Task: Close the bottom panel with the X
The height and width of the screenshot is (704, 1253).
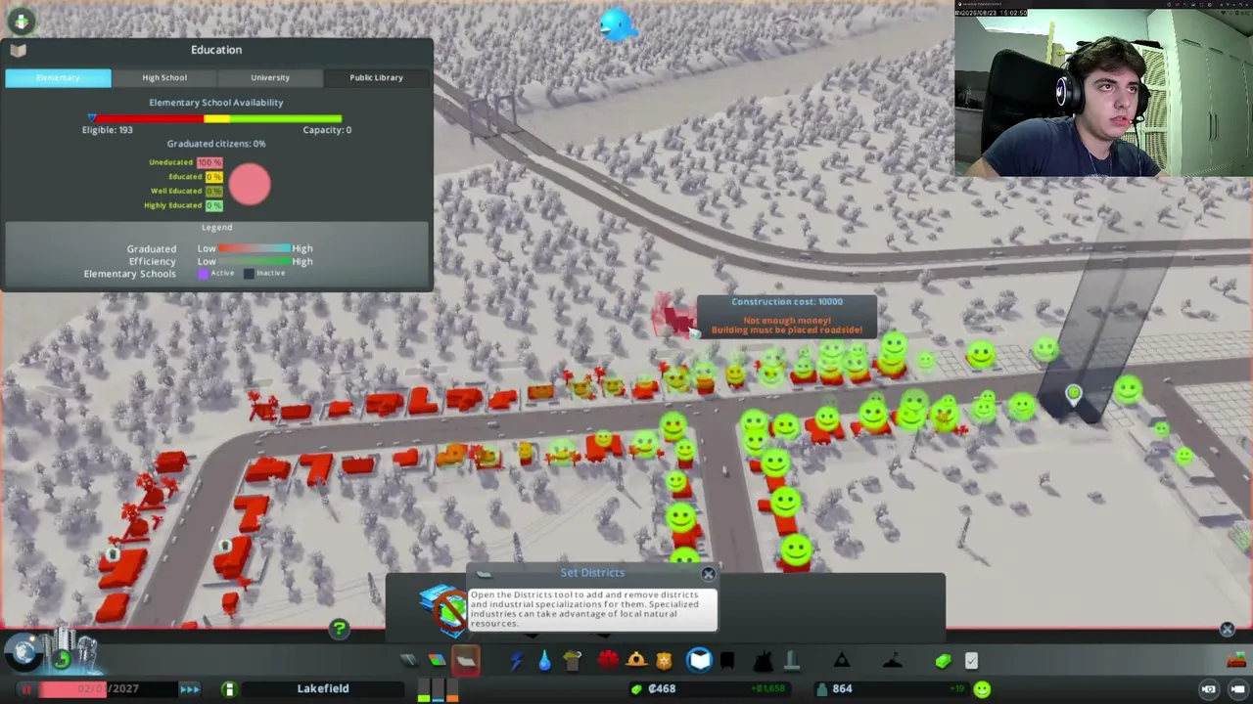Action: coord(1227,630)
